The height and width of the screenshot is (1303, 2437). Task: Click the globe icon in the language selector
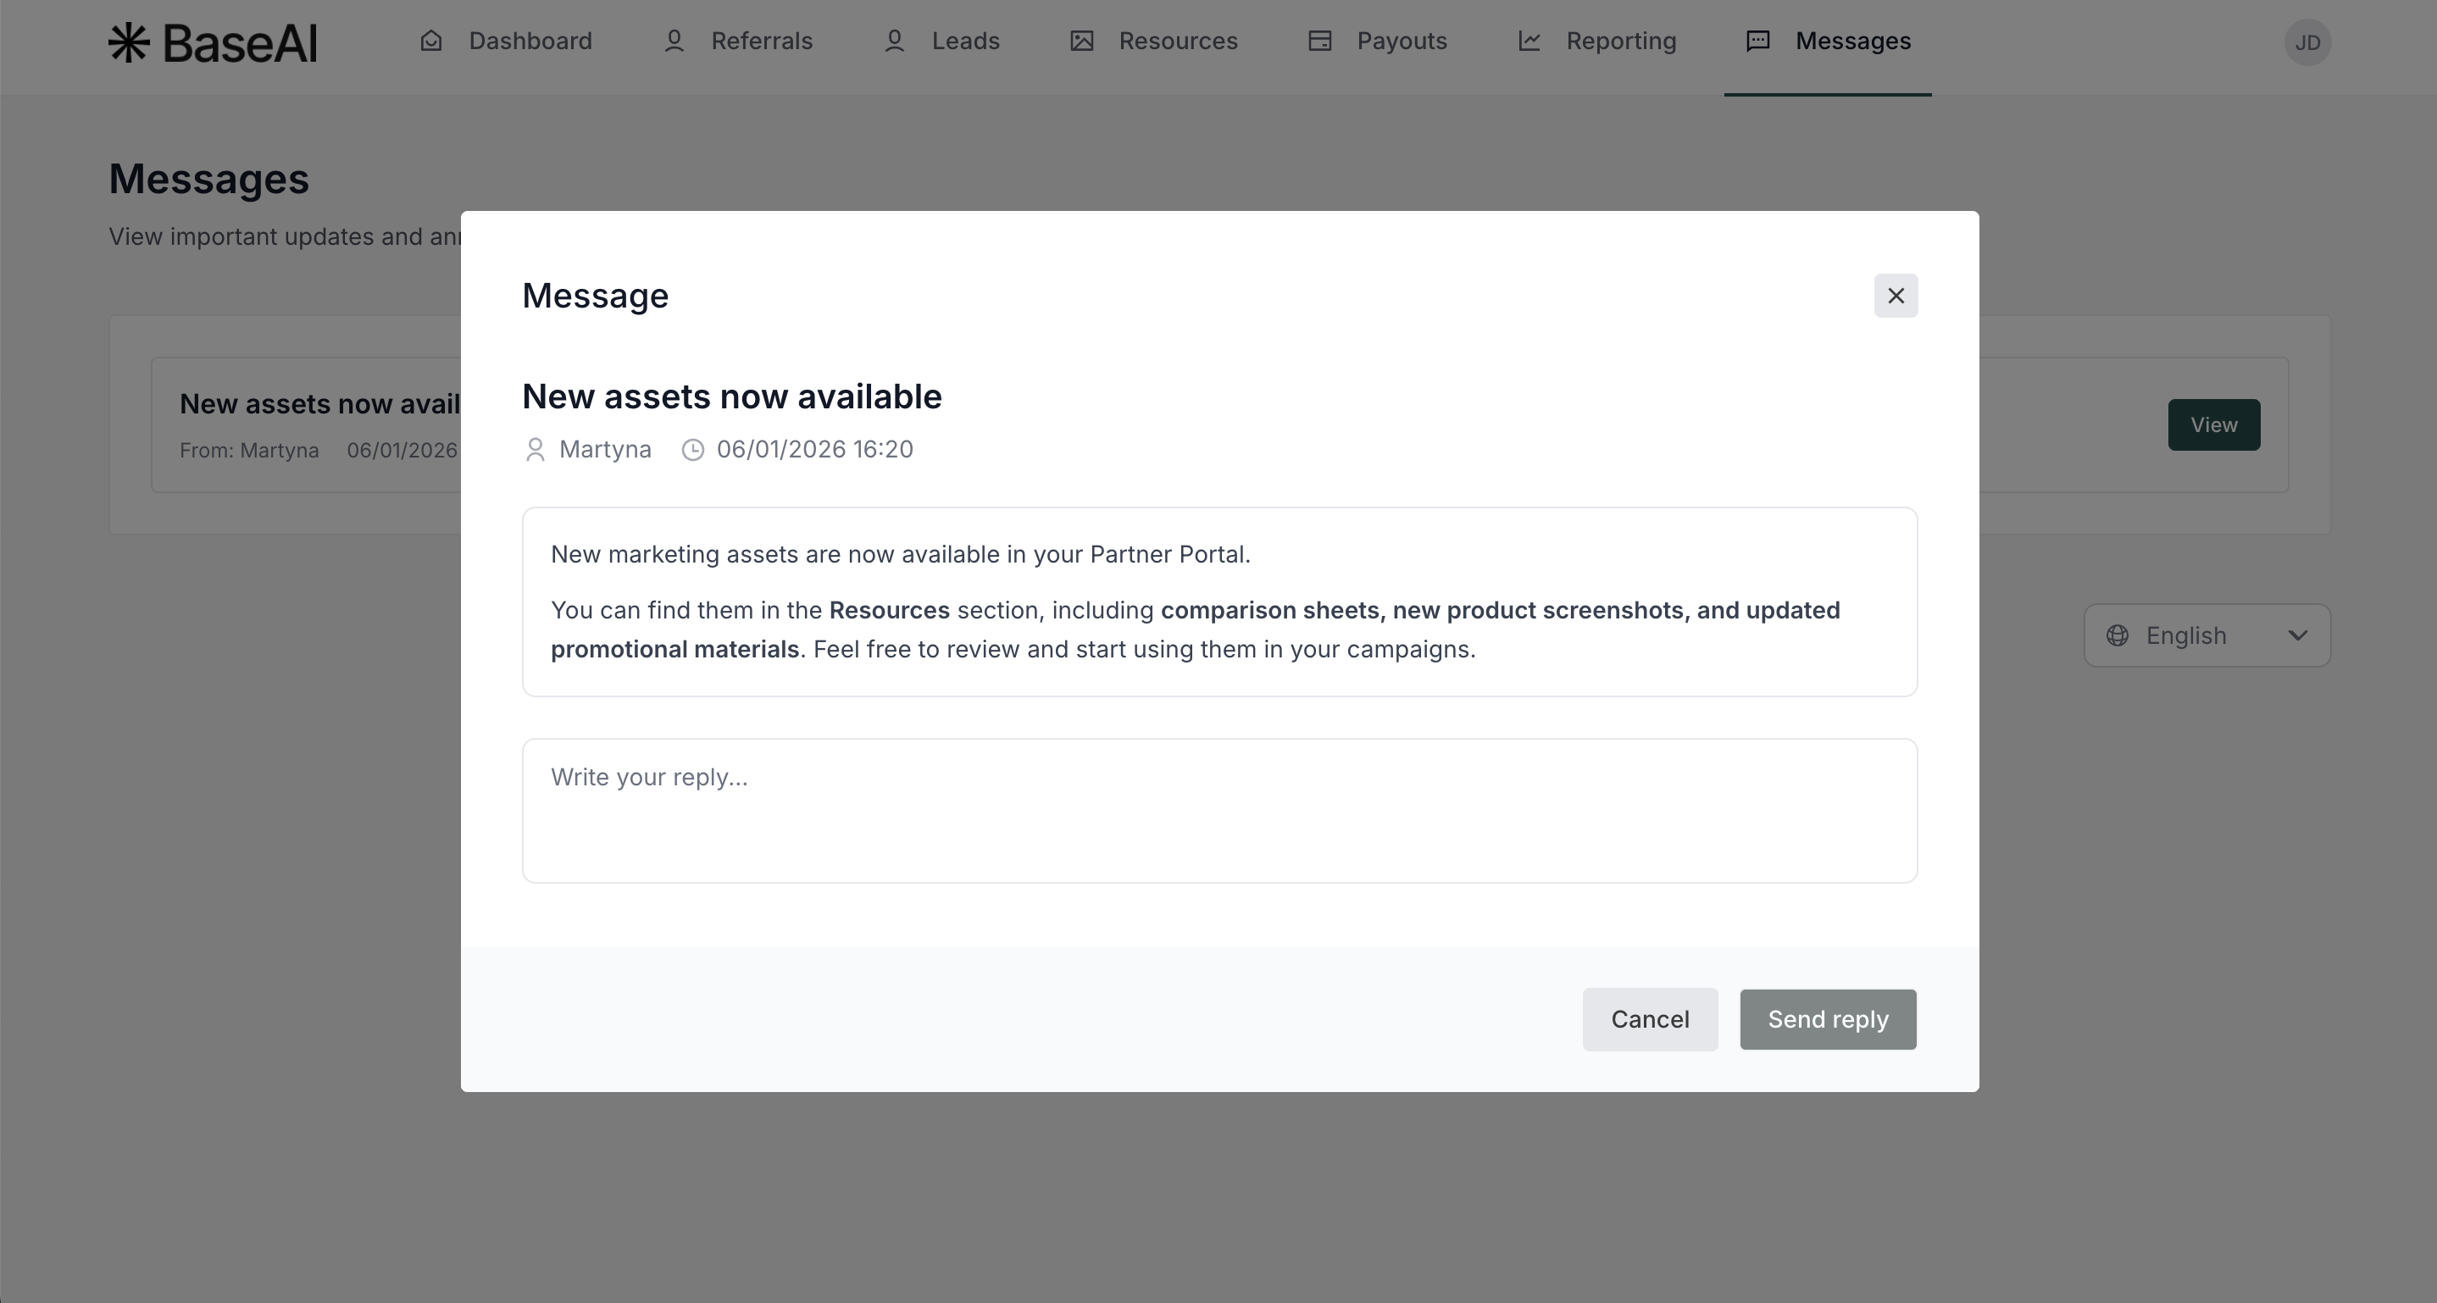click(x=2118, y=635)
